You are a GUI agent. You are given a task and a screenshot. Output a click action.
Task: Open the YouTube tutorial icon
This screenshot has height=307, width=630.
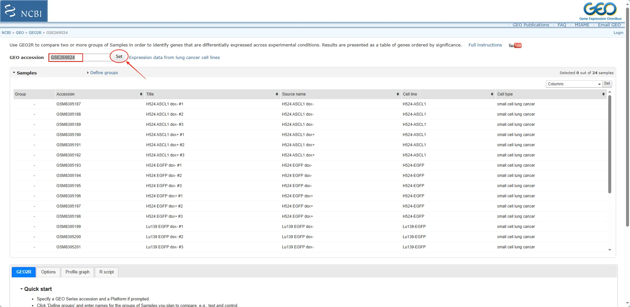point(515,45)
